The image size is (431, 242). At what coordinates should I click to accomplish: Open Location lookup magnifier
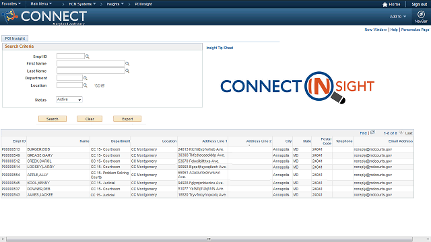click(86, 85)
